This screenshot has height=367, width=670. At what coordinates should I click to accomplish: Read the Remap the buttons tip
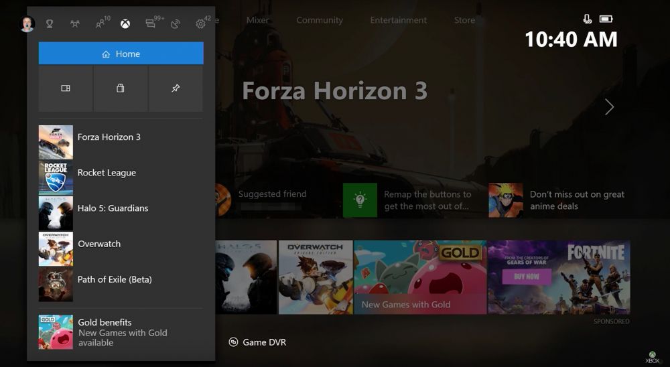click(427, 200)
